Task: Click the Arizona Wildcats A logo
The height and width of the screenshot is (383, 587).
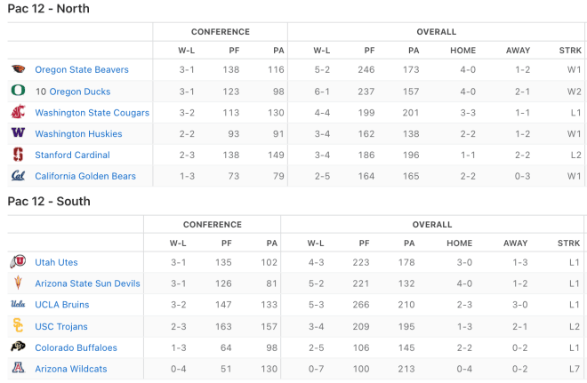Action: tap(18, 368)
